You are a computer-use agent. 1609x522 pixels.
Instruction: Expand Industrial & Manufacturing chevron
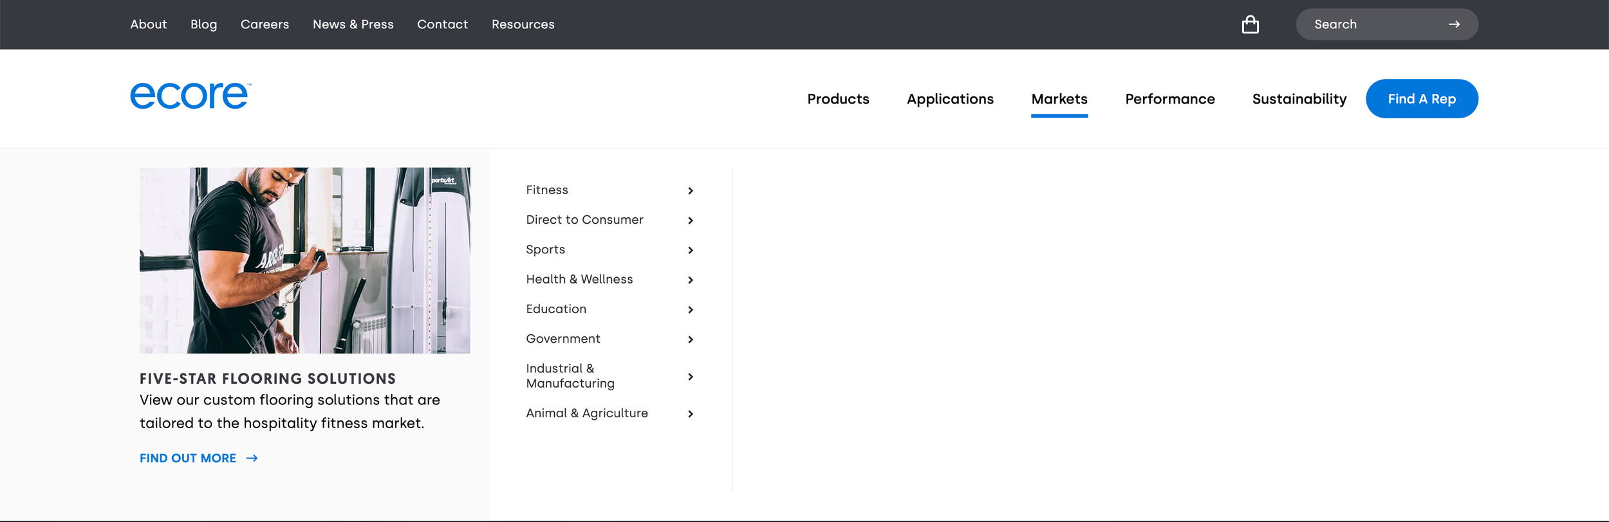[x=690, y=377]
